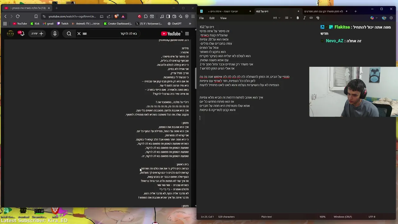Open site settings icon in address bar

[44, 16]
